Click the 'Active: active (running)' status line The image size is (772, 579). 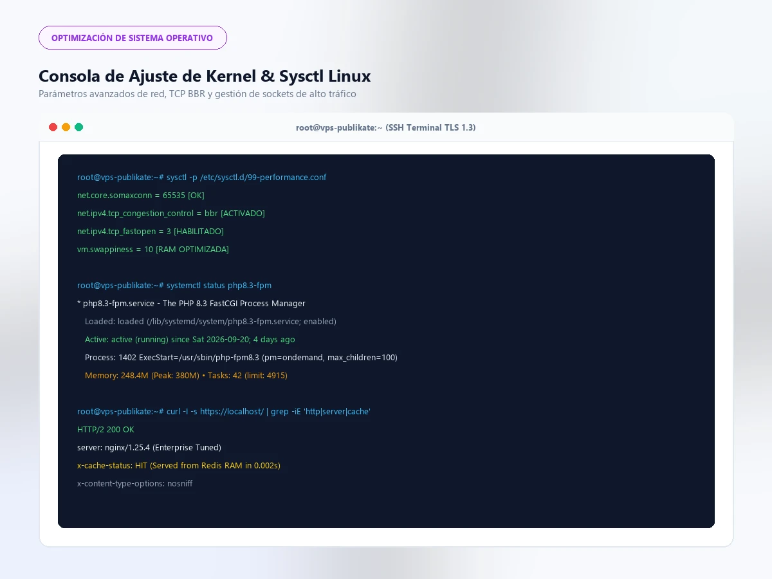pyautogui.click(x=190, y=339)
